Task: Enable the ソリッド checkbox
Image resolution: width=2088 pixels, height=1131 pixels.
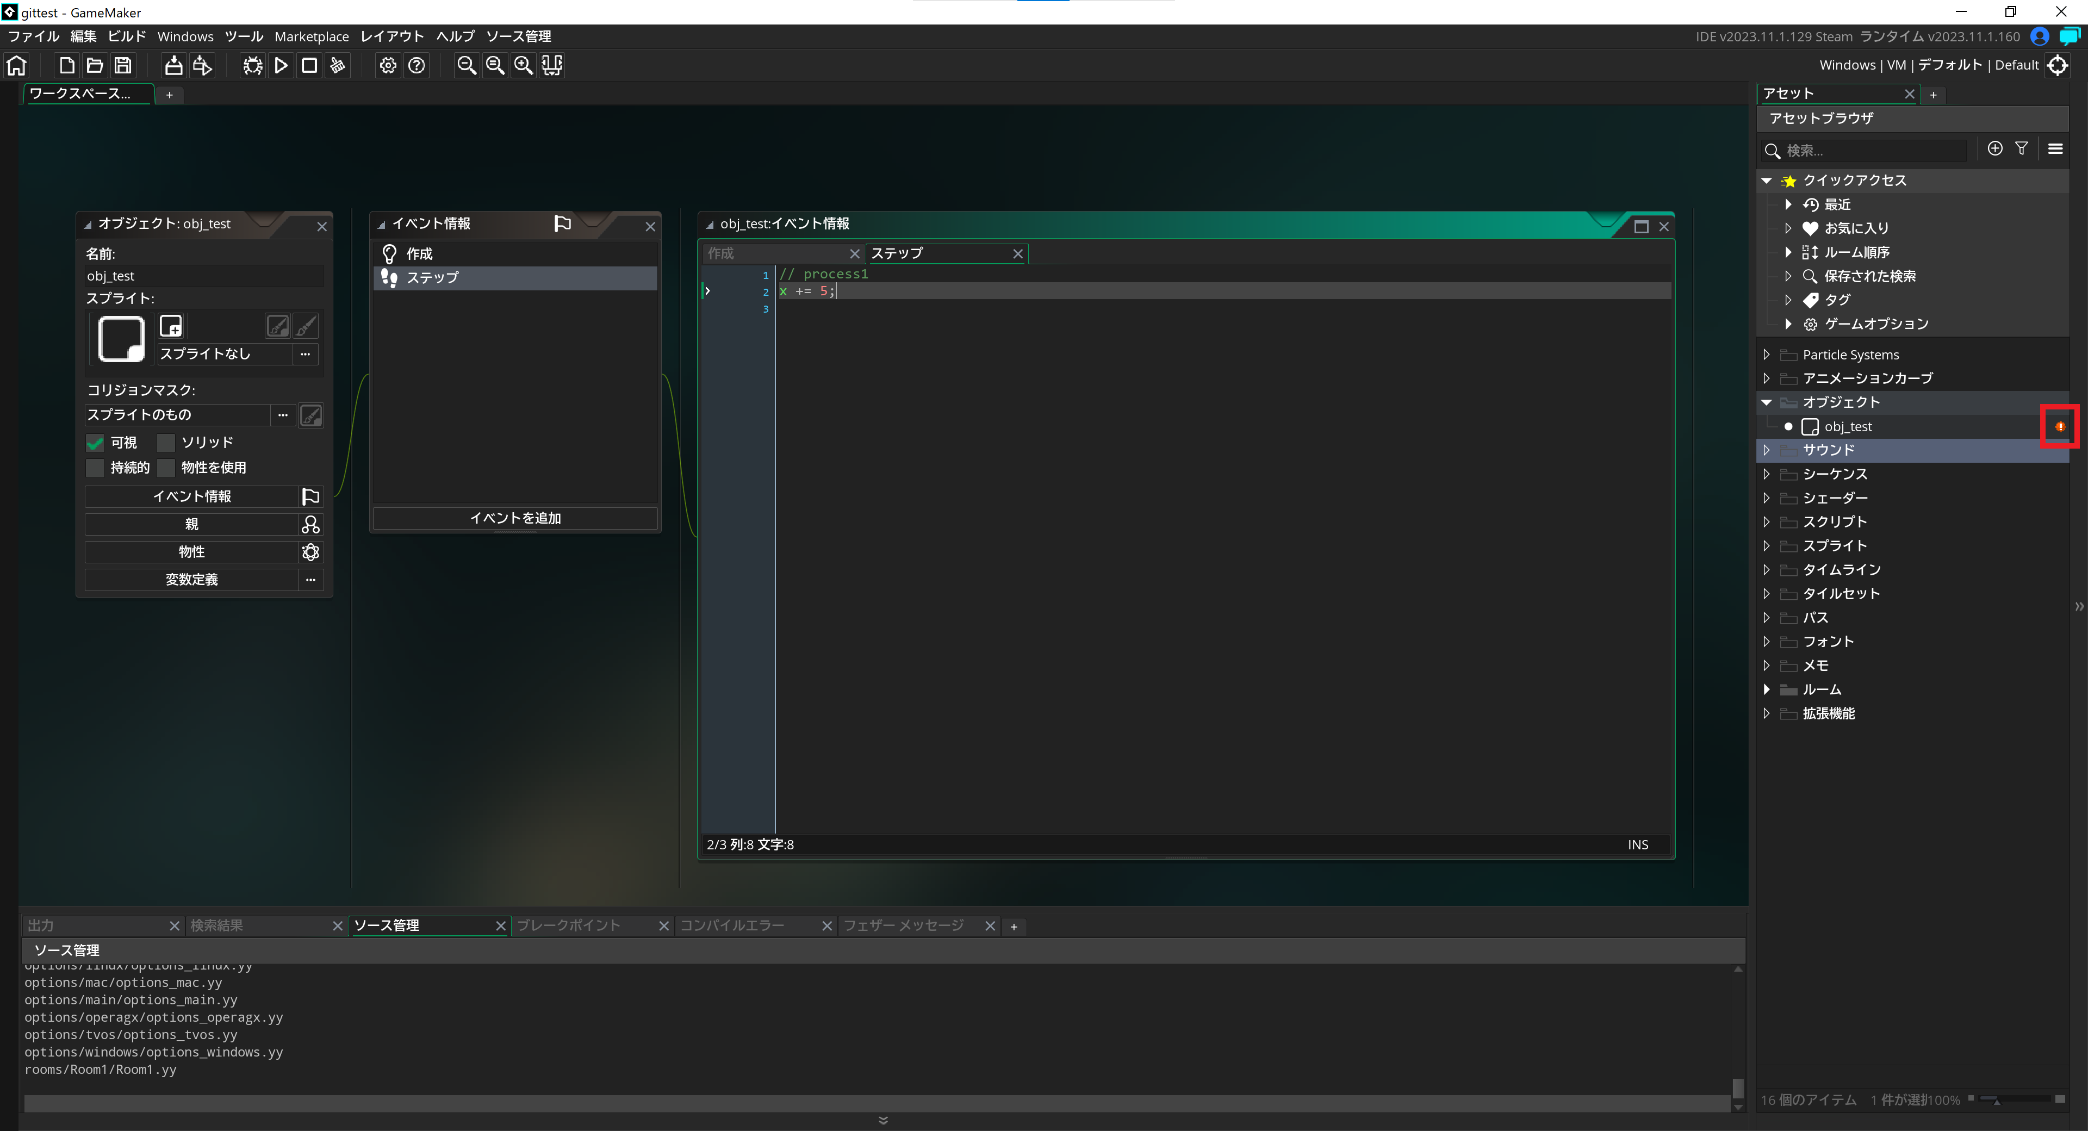Action: coord(166,443)
